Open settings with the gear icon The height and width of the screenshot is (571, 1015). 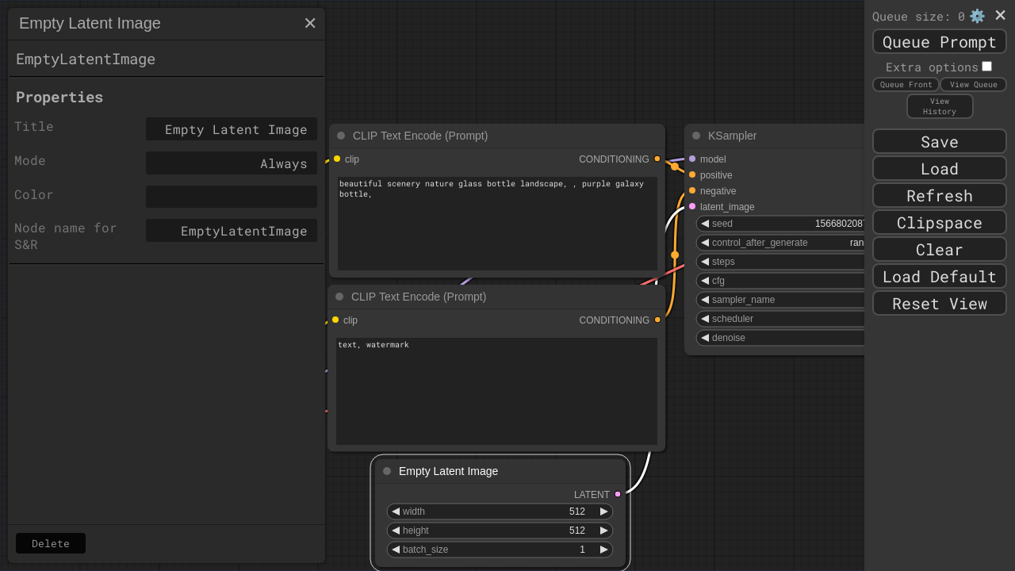[x=977, y=16]
